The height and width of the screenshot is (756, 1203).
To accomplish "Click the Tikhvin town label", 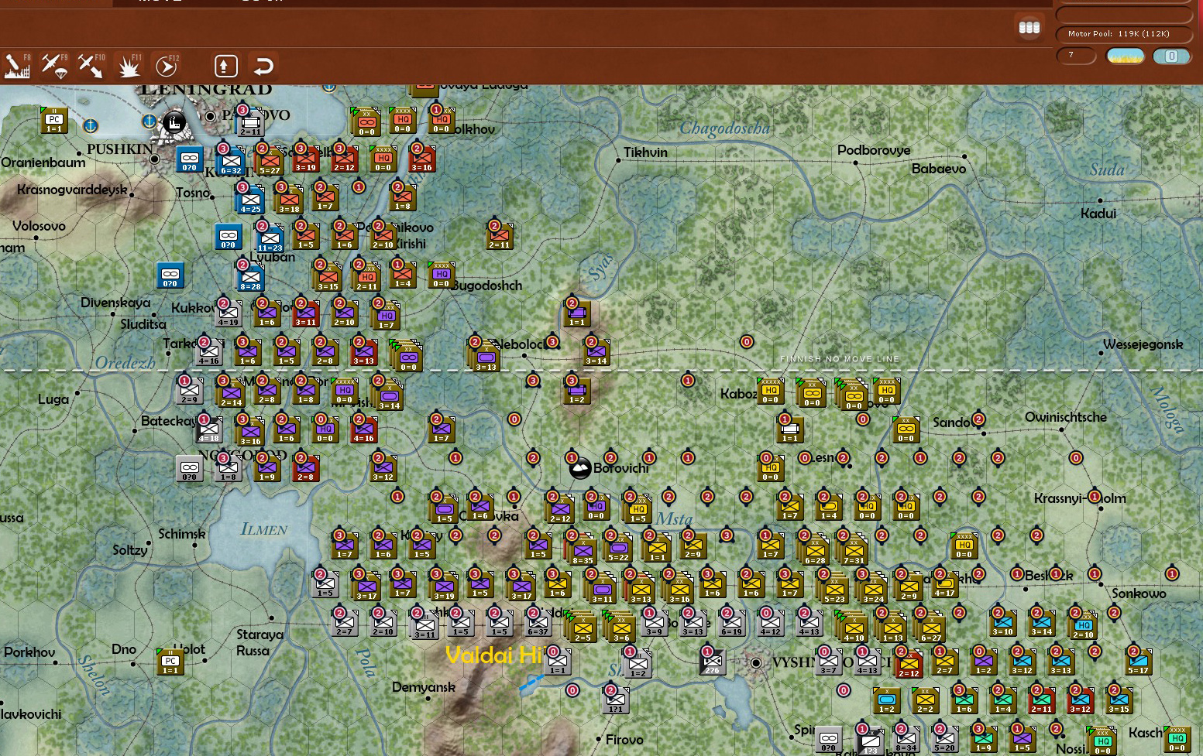I will tap(645, 152).
